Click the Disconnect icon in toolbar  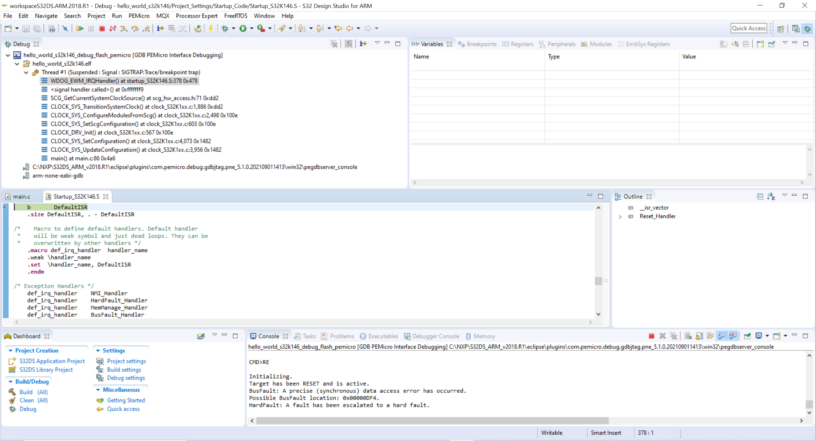click(113, 28)
